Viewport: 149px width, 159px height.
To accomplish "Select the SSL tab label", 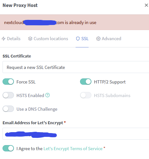I will point(85,39).
